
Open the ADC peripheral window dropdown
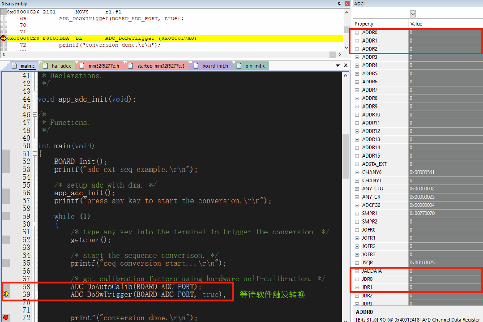pos(413,14)
